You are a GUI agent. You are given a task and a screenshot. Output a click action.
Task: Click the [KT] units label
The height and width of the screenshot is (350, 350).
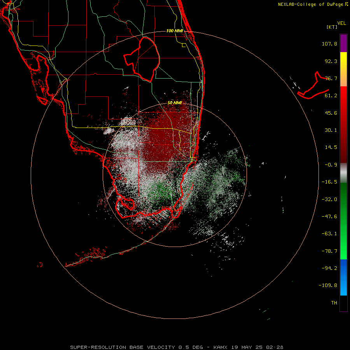332,27
